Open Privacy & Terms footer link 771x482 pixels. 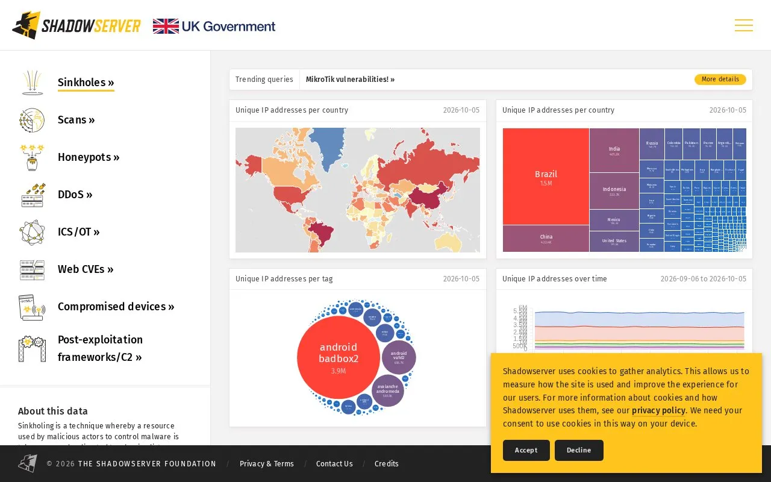[267, 464]
